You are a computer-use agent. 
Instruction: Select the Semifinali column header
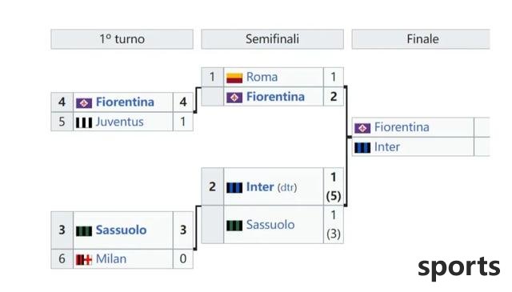click(272, 39)
